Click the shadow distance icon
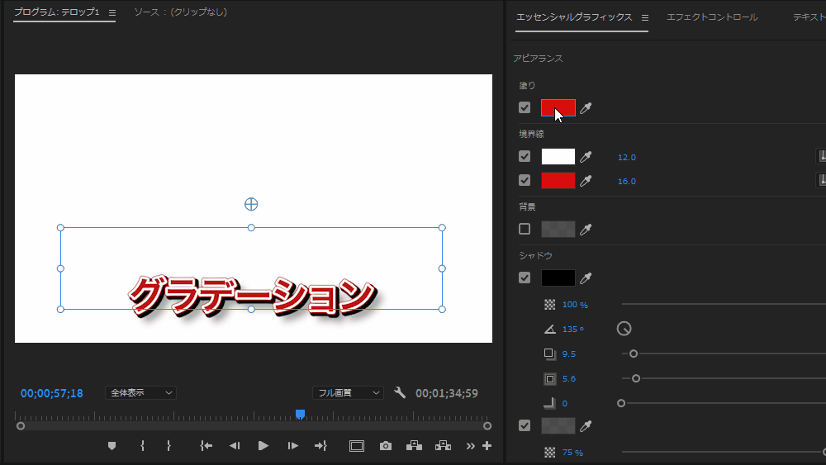This screenshot has width=826, height=465. (549, 353)
